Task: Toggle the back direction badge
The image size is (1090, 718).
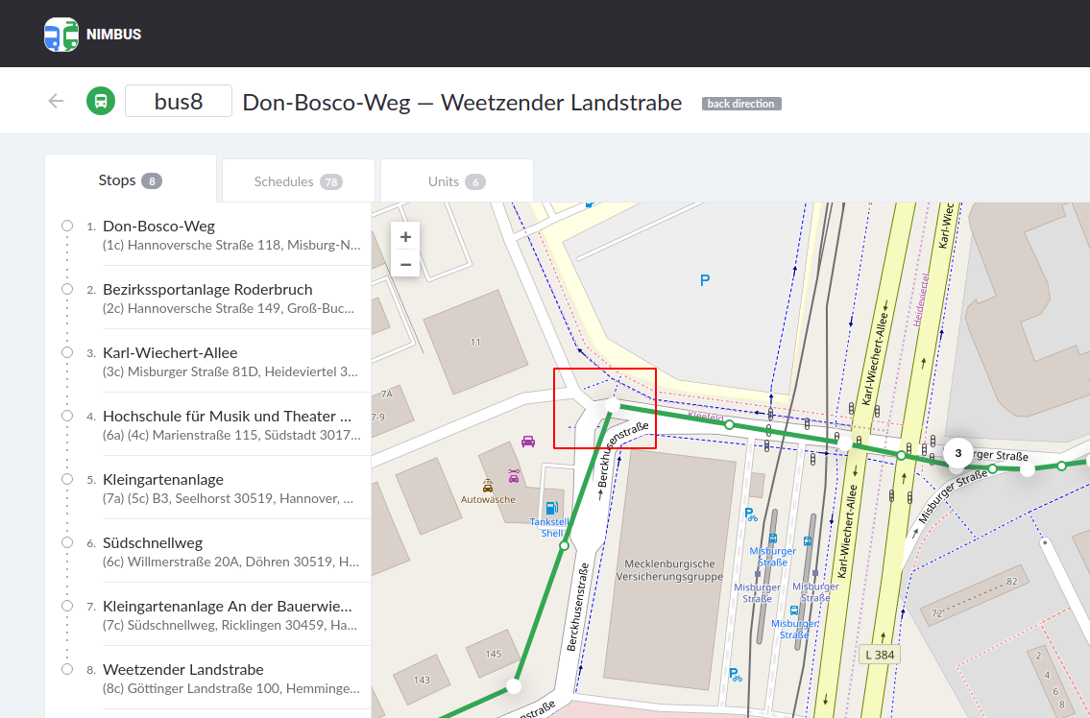Action: coord(741,104)
